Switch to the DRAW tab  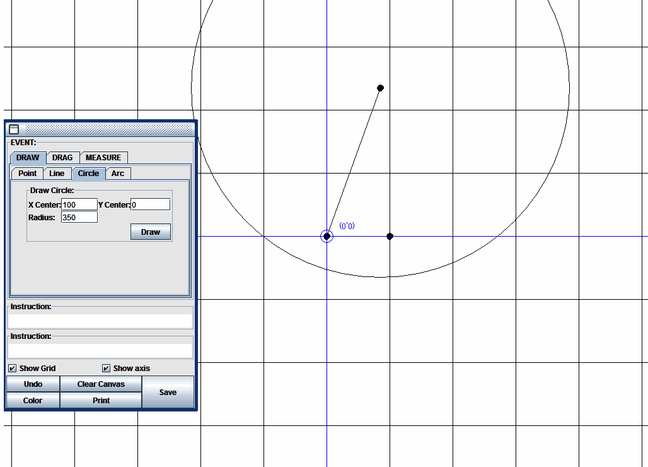[x=28, y=158]
